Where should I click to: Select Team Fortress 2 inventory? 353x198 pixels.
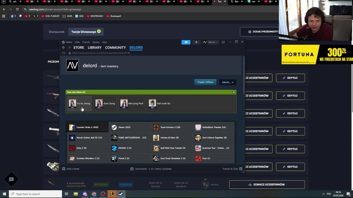(x=172, y=127)
